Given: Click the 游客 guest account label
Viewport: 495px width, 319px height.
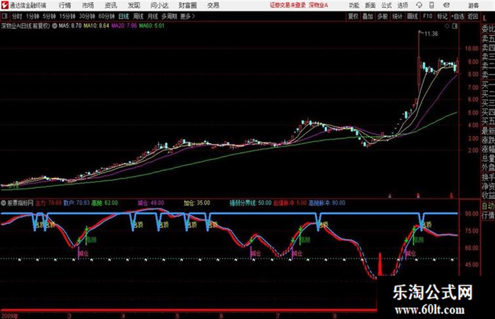Looking at the screenshot, I should click(474, 5).
